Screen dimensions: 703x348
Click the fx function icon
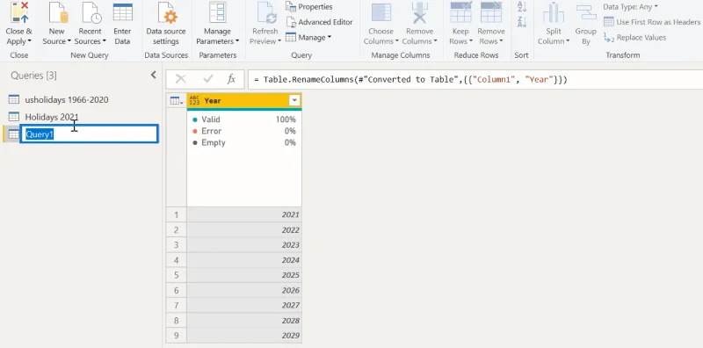coord(231,79)
